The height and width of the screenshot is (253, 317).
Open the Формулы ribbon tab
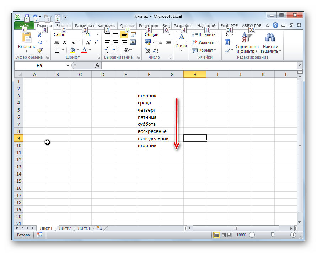(x=107, y=26)
